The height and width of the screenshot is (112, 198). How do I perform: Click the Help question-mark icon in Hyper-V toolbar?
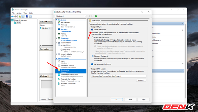[x=27, y=16]
